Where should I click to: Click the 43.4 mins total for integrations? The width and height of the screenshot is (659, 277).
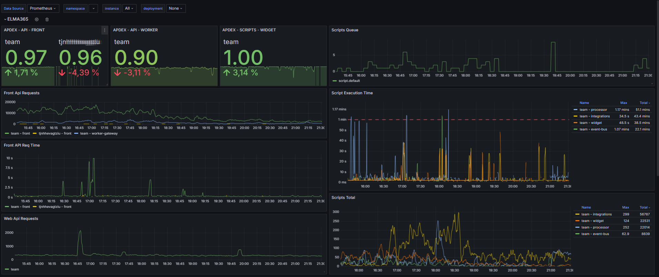tap(642, 116)
